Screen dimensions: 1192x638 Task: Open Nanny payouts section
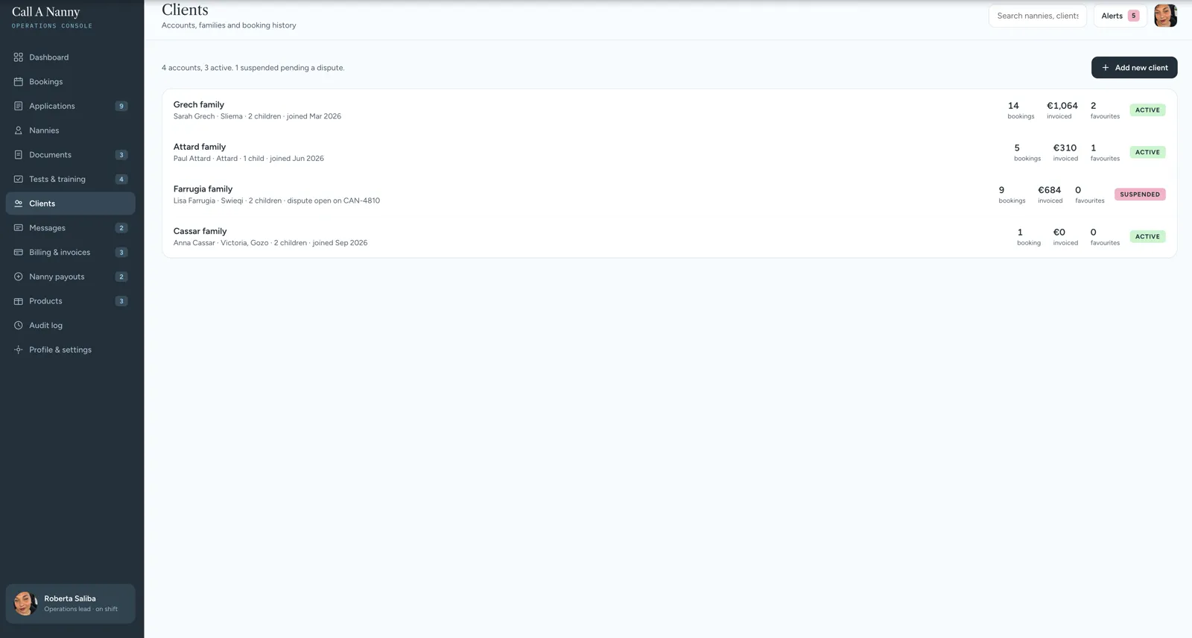click(71, 277)
